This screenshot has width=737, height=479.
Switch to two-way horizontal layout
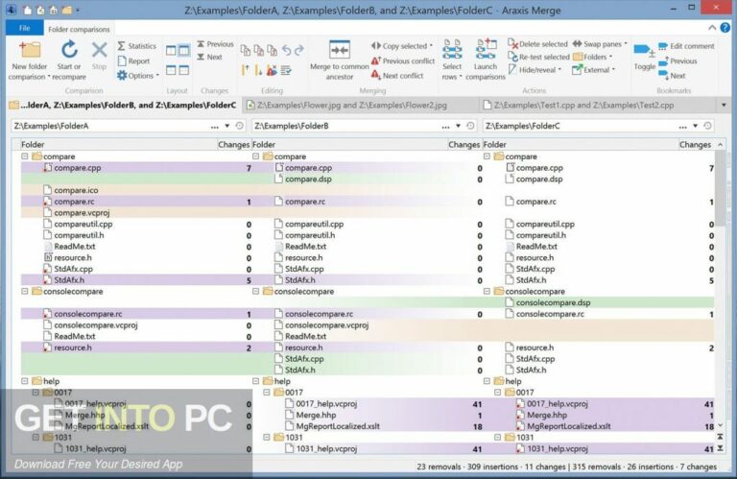[171, 70]
